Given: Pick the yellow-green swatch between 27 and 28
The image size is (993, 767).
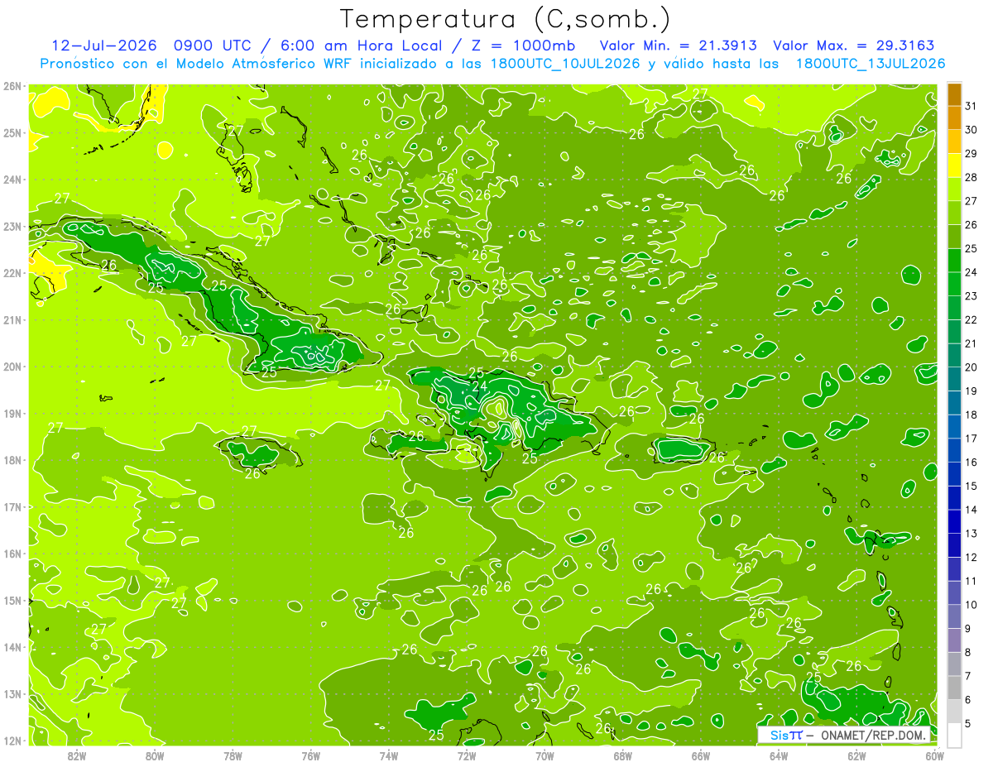Looking at the screenshot, I should [x=954, y=189].
